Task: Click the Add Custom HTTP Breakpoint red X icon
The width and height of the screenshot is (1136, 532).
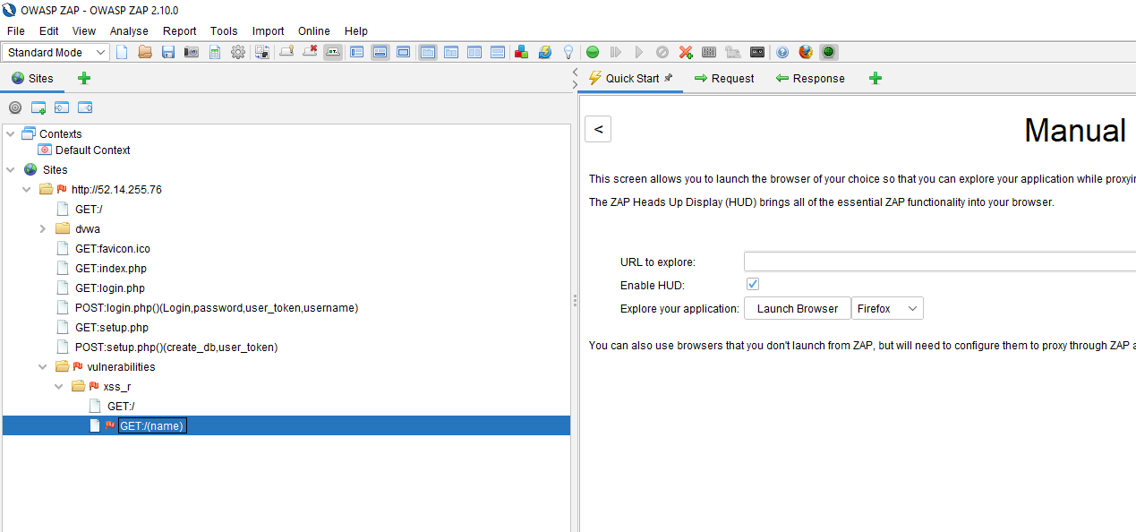Action: (x=686, y=53)
